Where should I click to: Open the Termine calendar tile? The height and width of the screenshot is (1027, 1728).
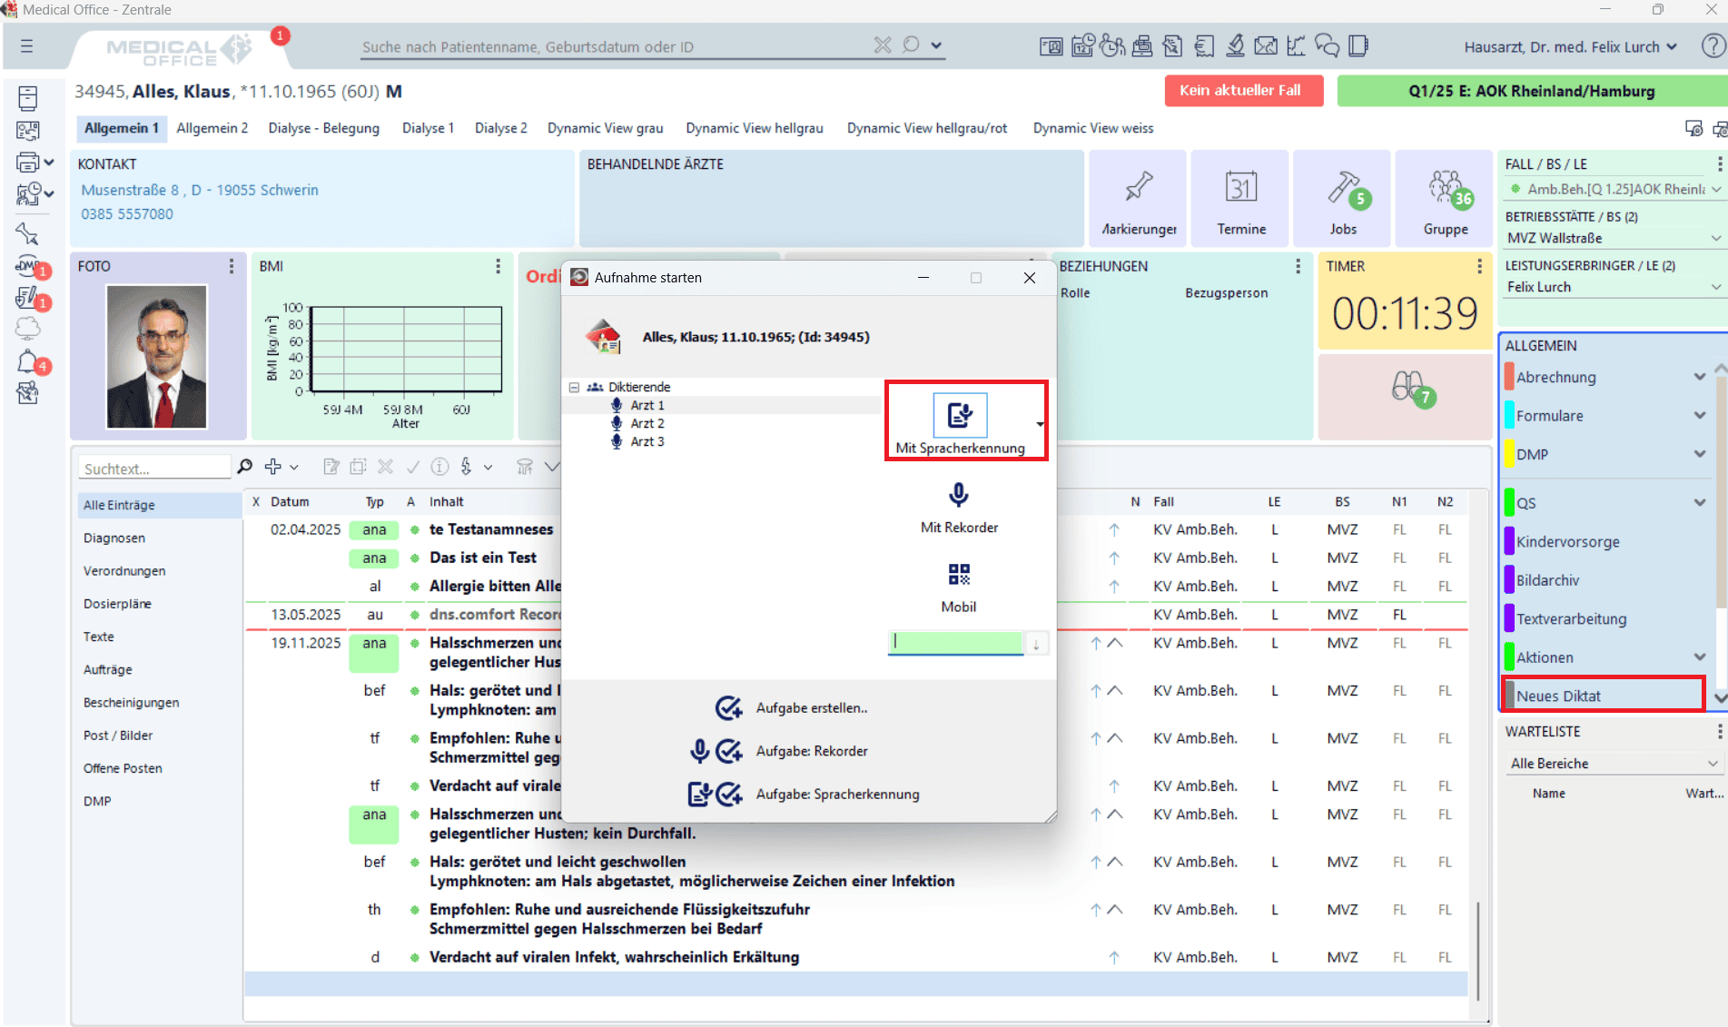click(x=1240, y=199)
